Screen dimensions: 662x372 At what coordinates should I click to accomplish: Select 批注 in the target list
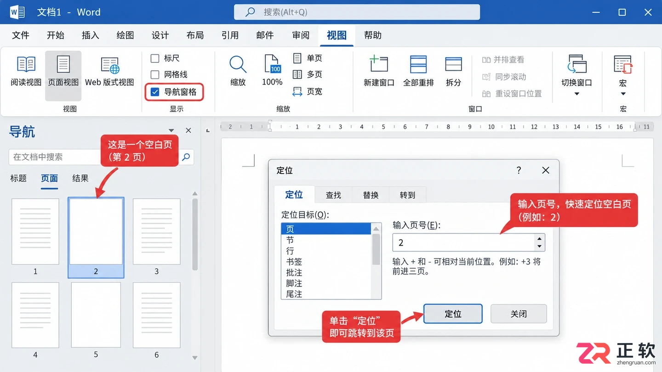[x=326, y=272]
